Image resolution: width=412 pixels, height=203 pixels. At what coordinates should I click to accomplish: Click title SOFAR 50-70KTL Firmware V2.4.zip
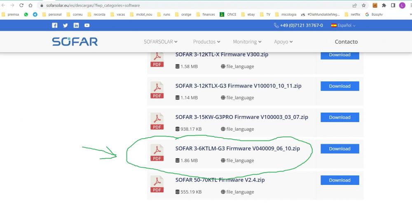click(220, 180)
